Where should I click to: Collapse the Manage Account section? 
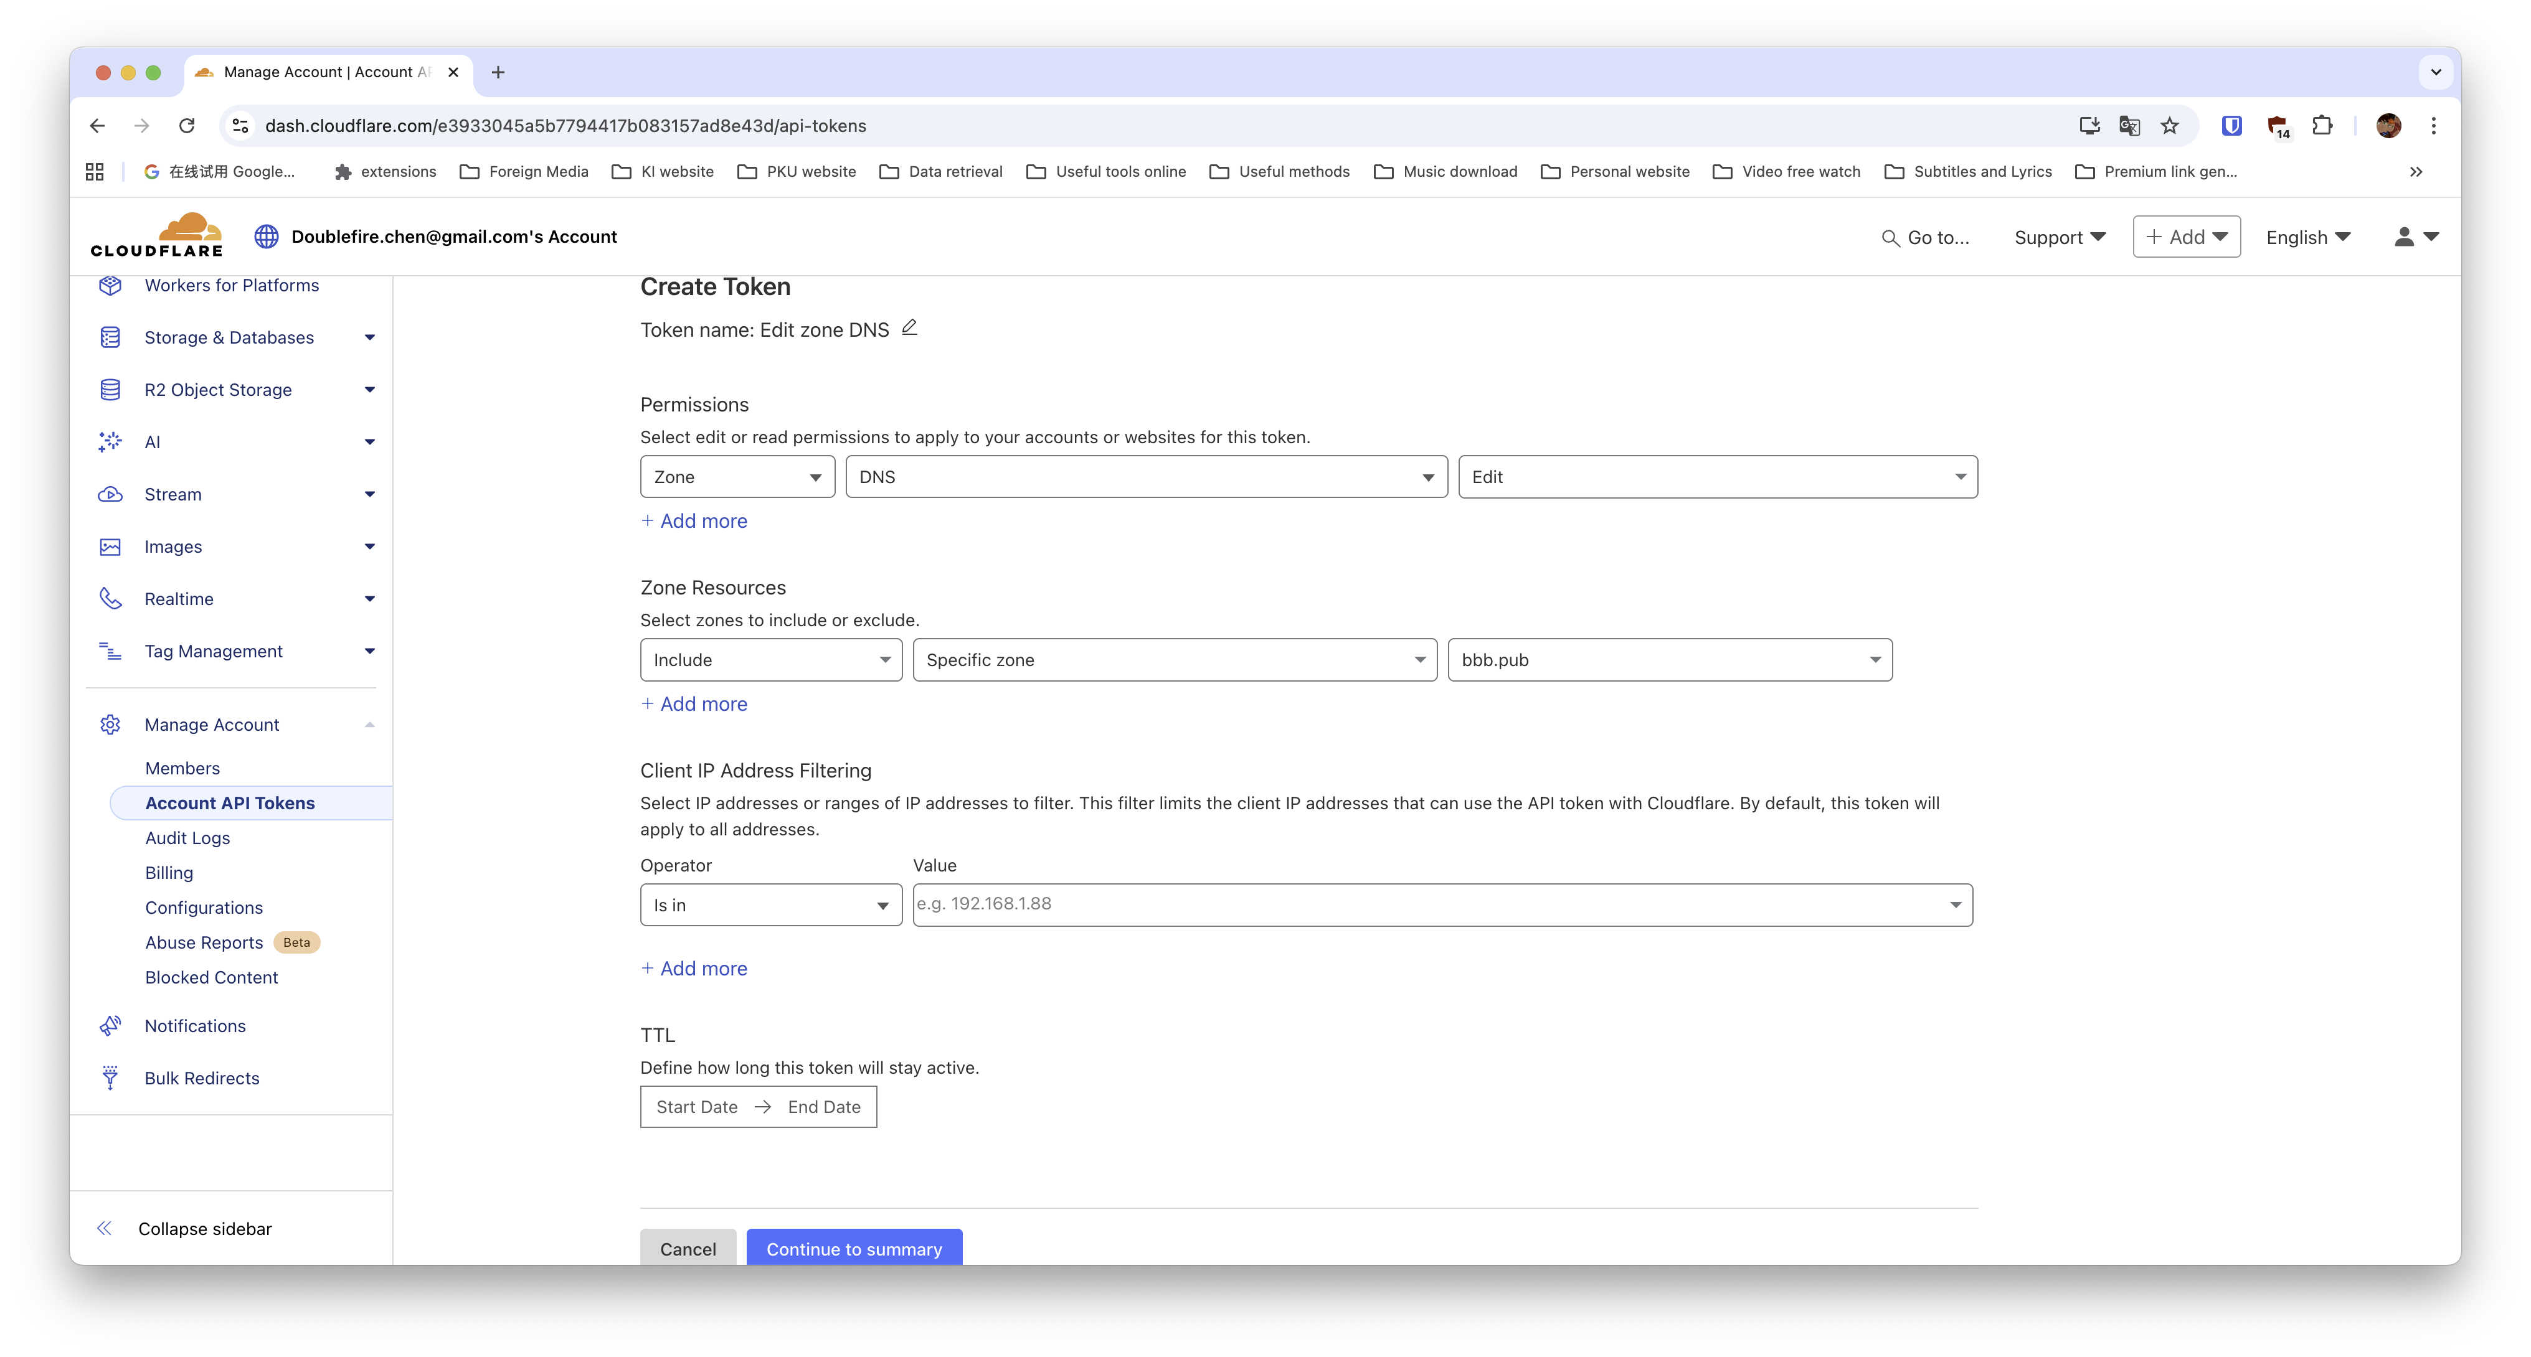tap(369, 725)
